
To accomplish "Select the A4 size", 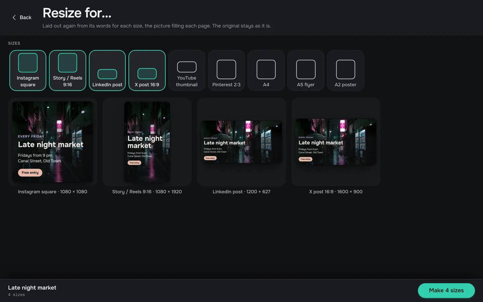I will 266,70.
